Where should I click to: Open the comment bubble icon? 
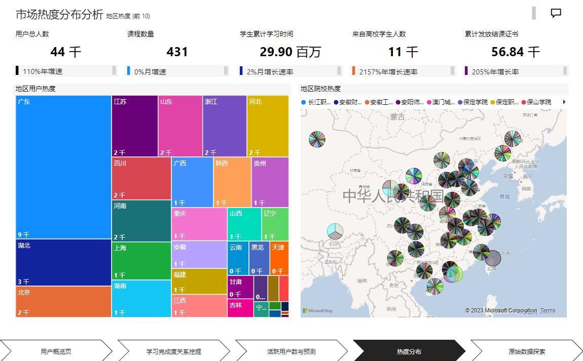(x=556, y=13)
